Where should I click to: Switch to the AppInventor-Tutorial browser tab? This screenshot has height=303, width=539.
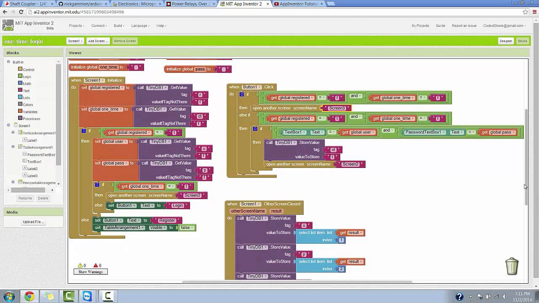pos(297,4)
